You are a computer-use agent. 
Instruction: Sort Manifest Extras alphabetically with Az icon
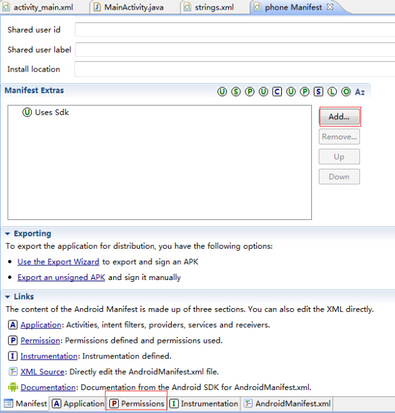360,92
